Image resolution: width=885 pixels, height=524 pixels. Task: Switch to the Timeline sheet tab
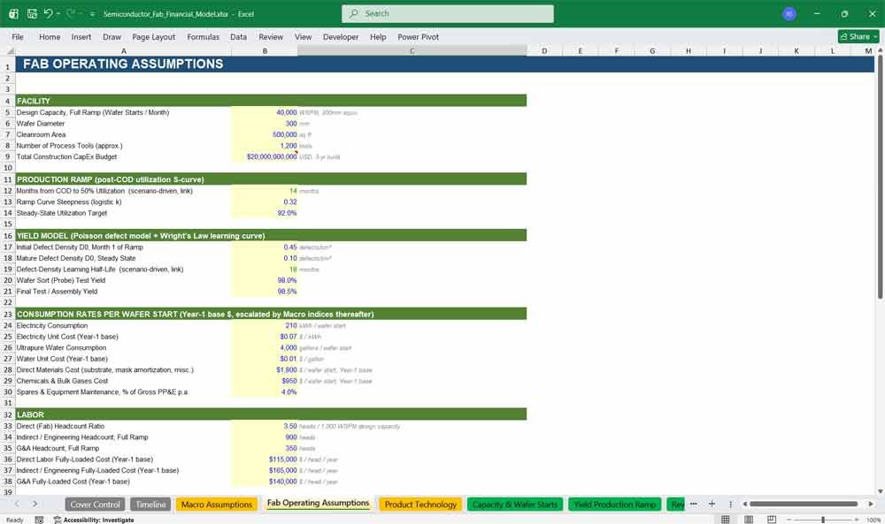[x=150, y=505]
